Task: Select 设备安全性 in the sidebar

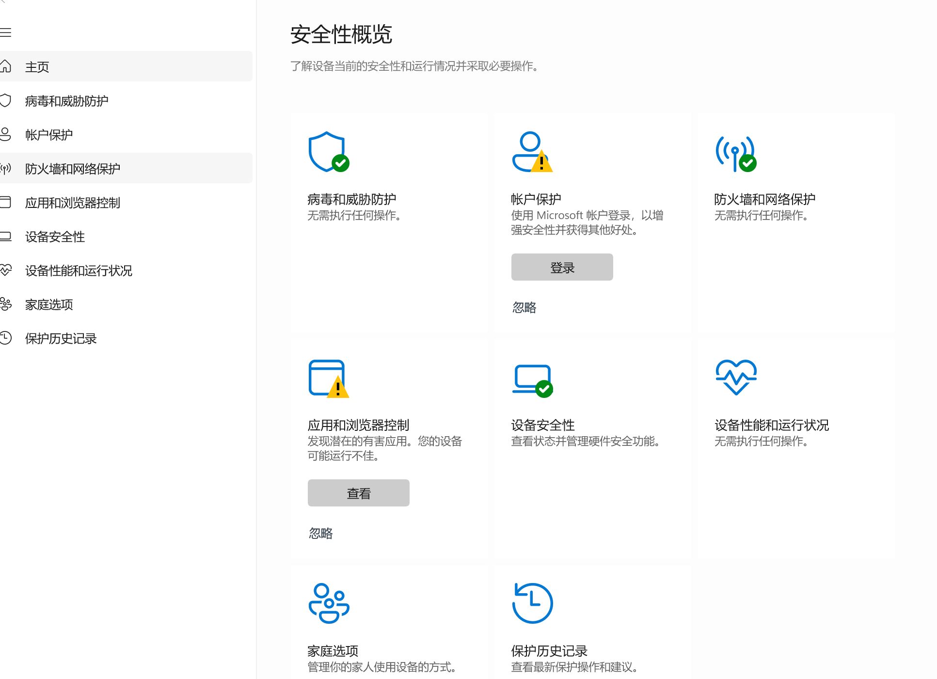Action: pos(126,236)
